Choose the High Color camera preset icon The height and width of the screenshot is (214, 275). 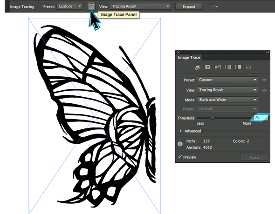(x=208, y=67)
